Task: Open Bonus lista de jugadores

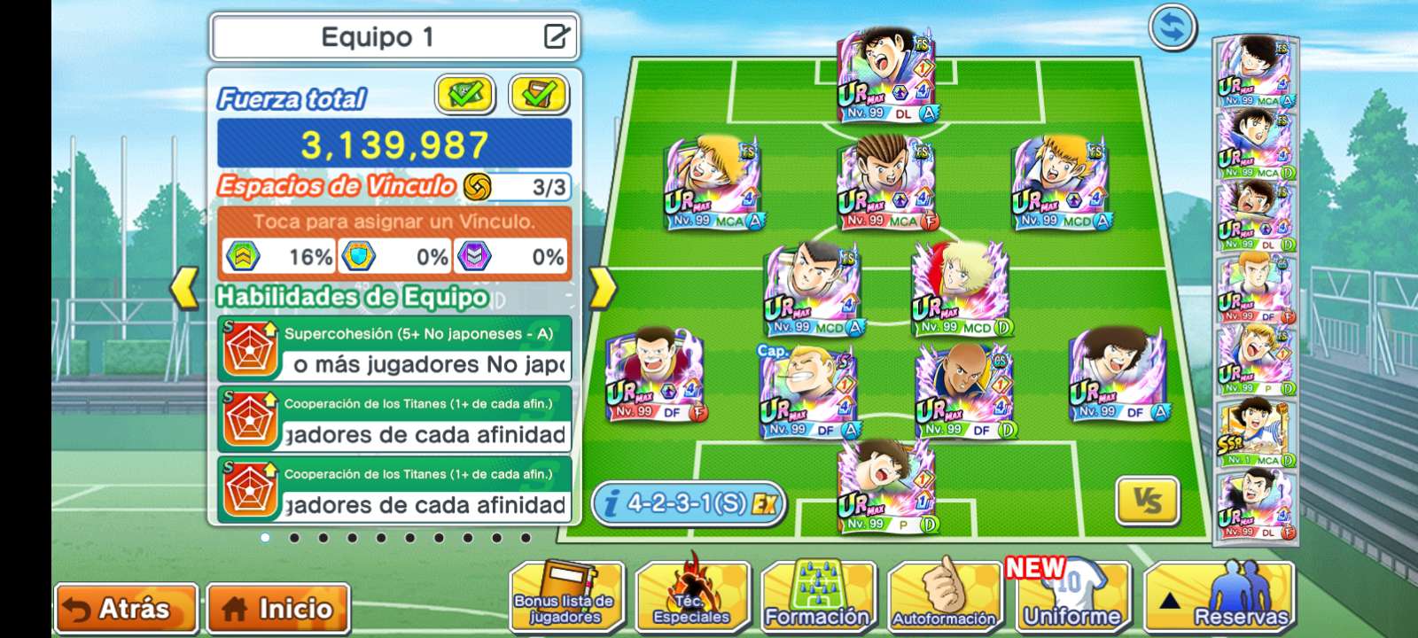Action: click(565, 595)
